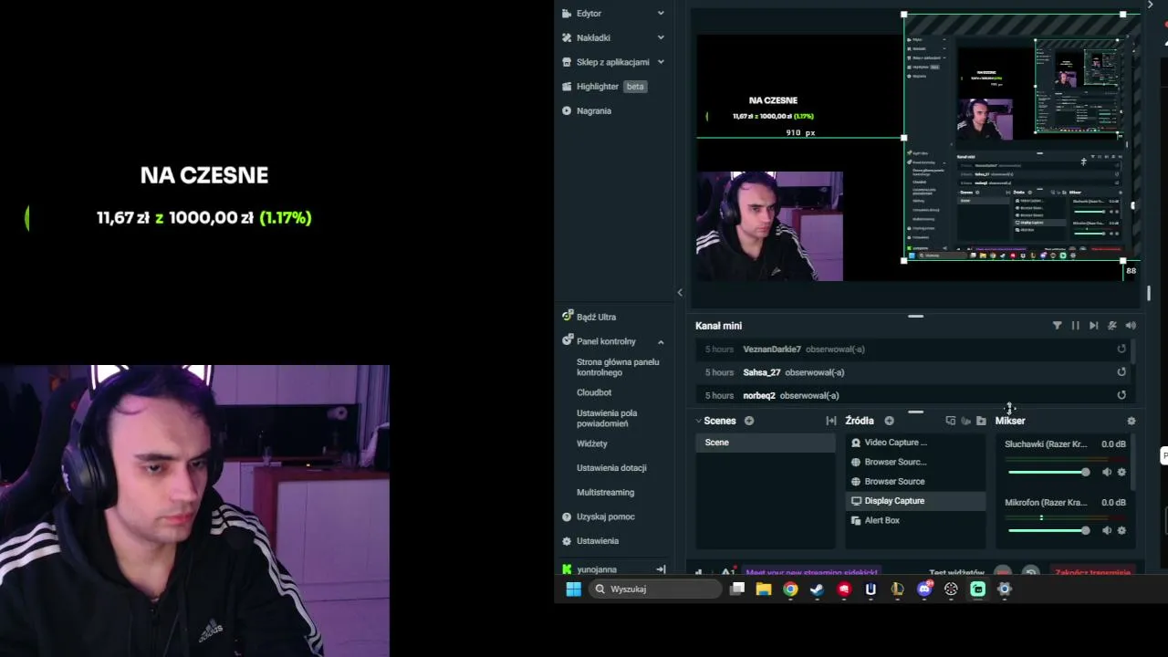Select the Video Capture source
Viewport: 1168px width, 657px height.
coord(915,443)
